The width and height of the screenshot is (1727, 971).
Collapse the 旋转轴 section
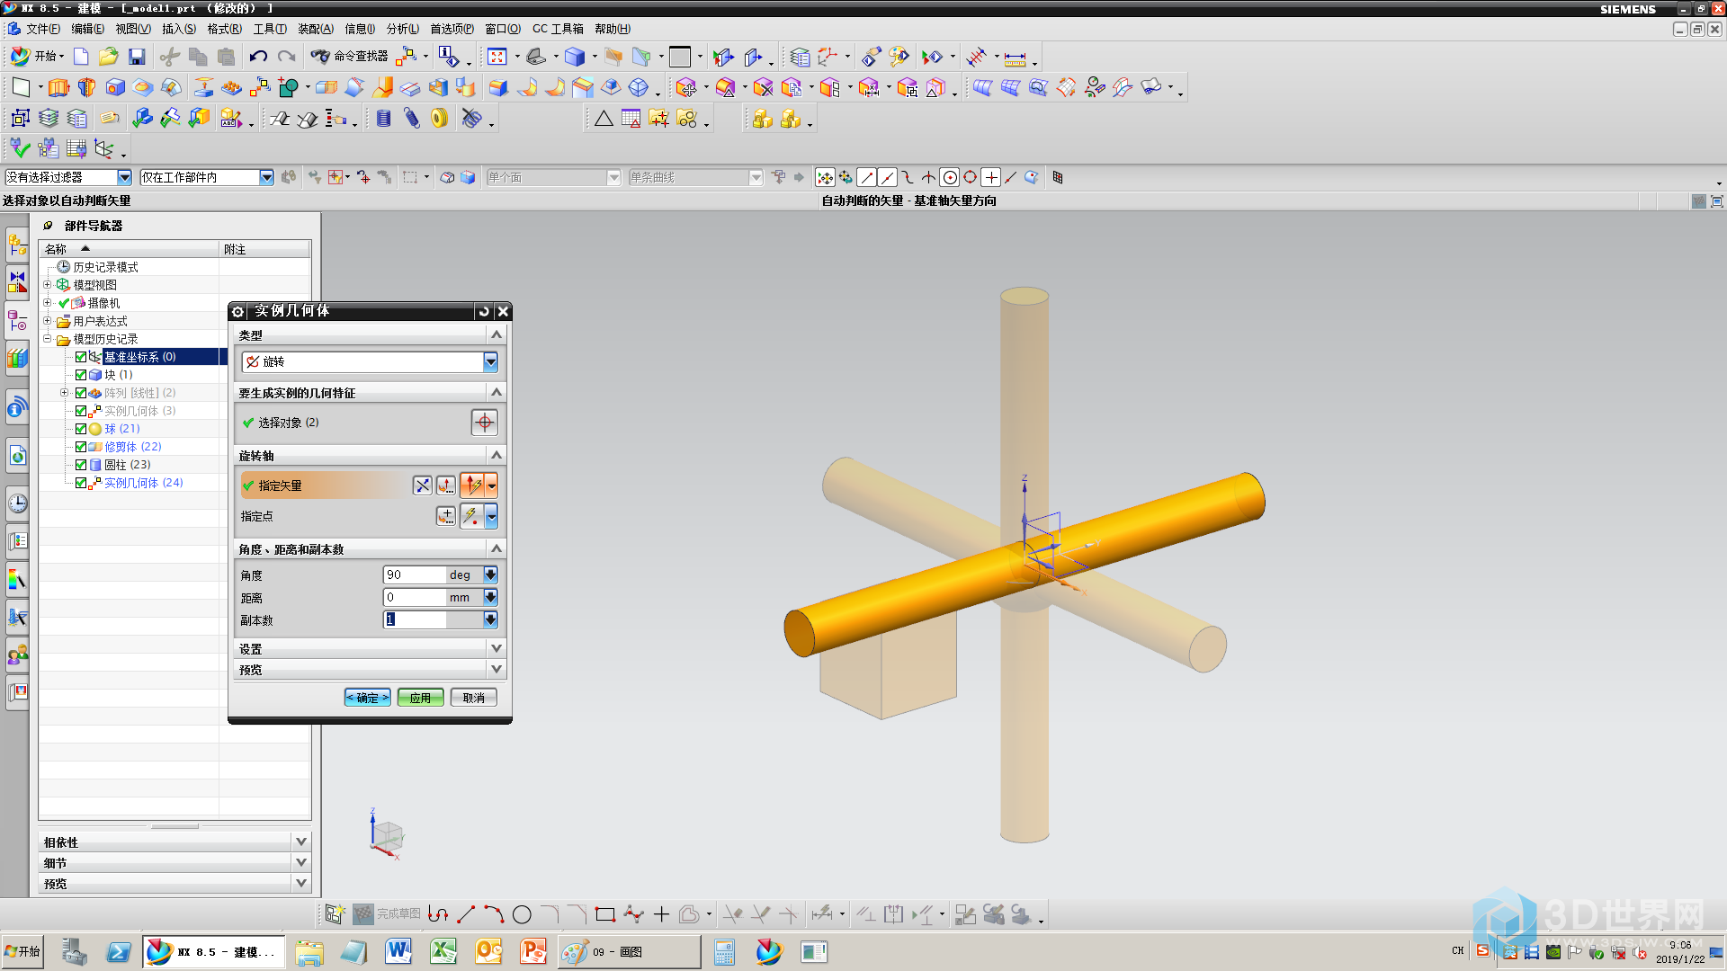click(370, 456)
